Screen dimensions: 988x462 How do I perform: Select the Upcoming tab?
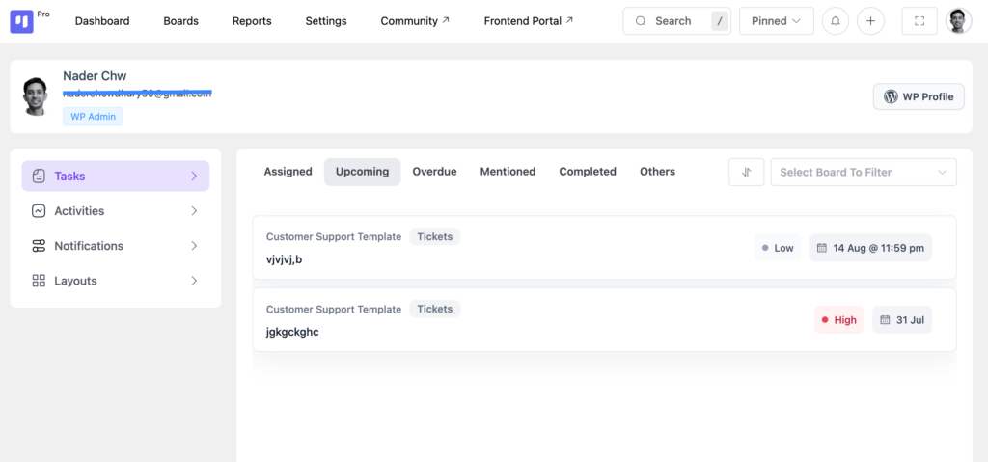pyautogui.click(x=363, y=172)
